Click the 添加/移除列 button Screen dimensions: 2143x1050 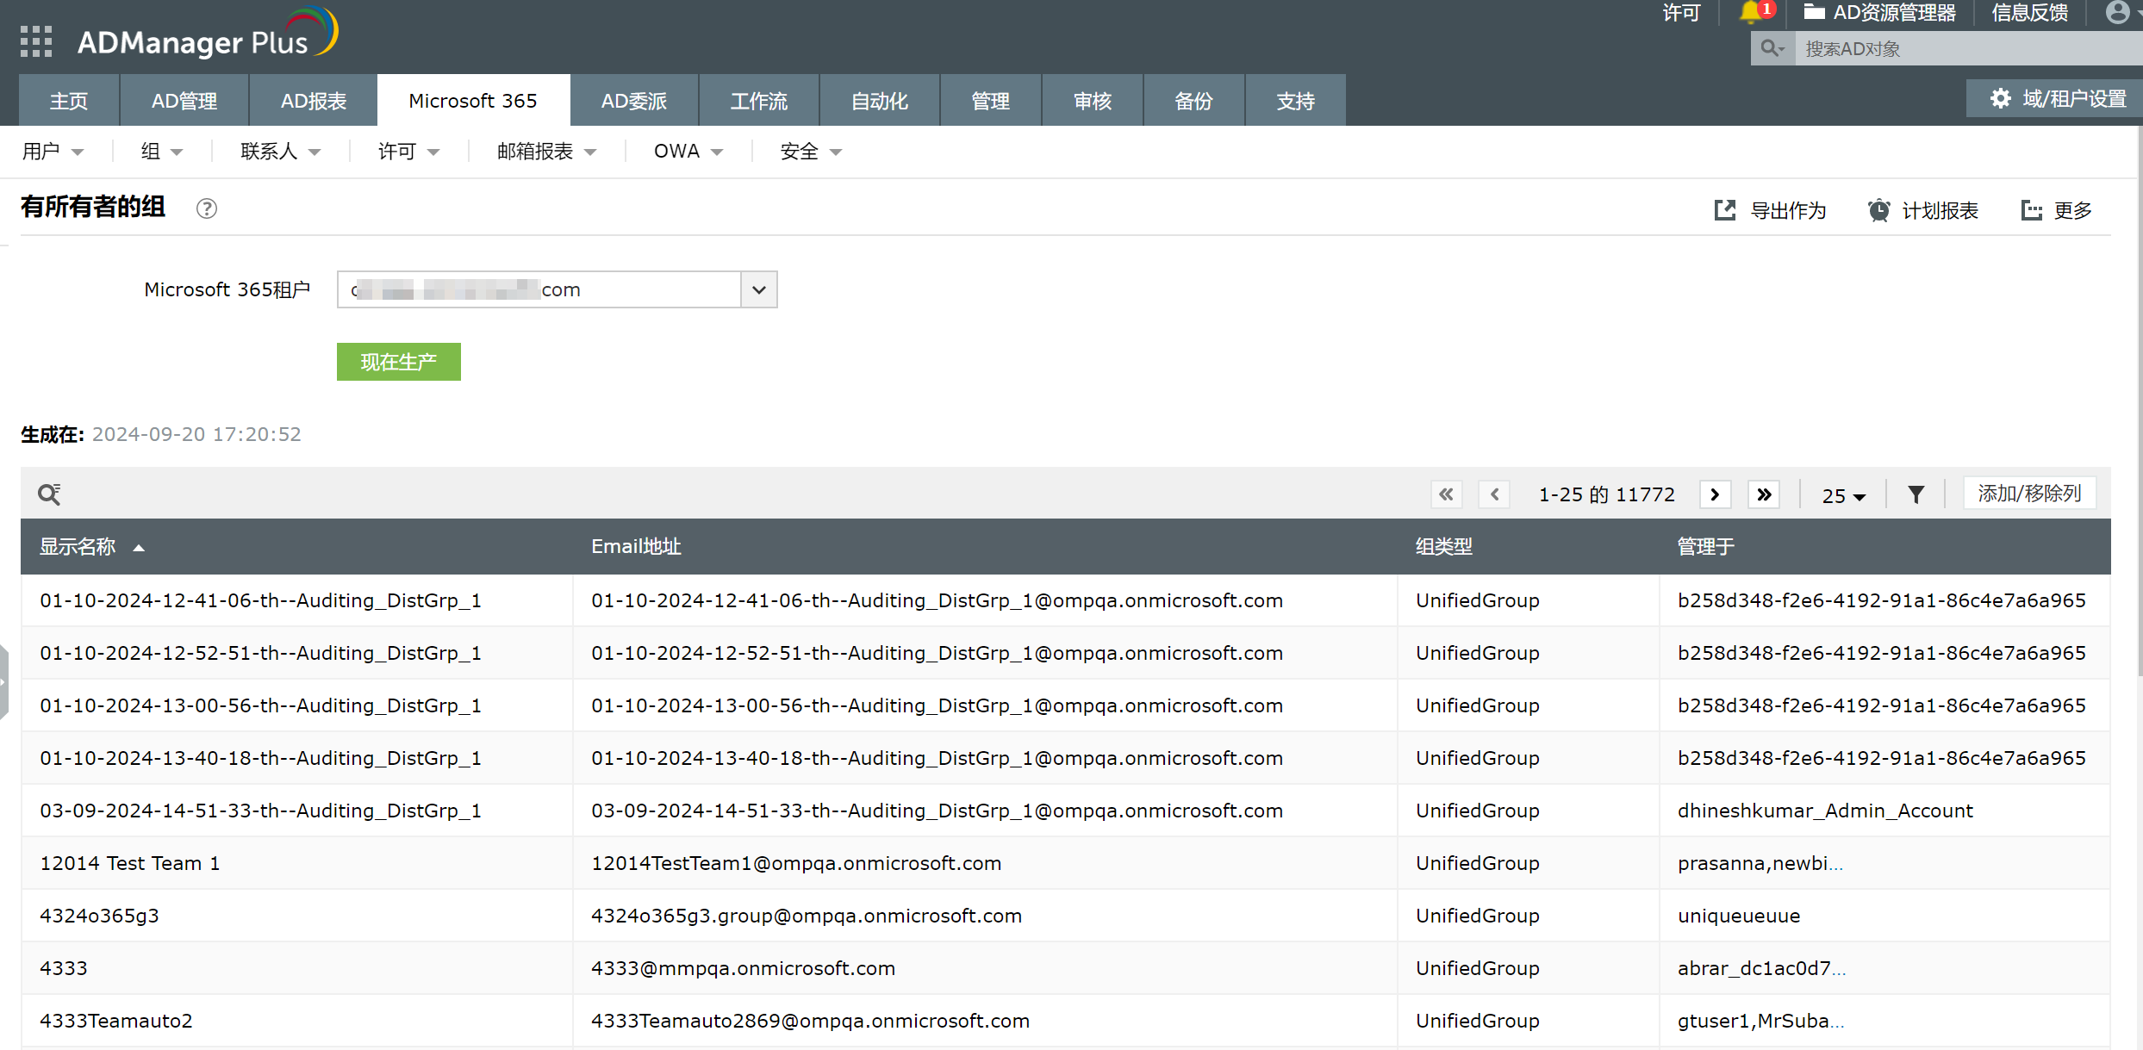tap(2028, 494)
